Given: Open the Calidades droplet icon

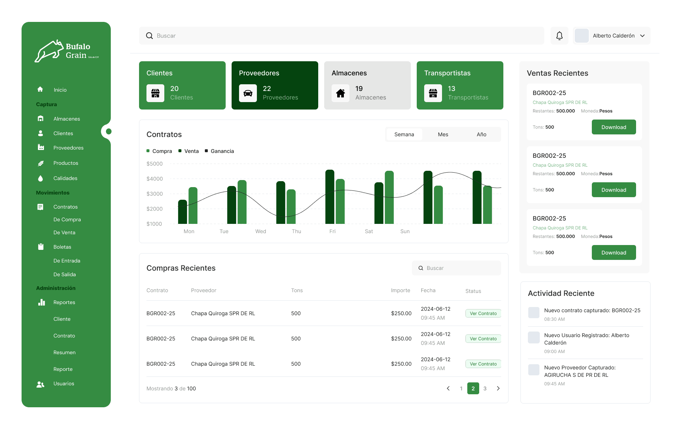Looking at the screenshot, I should tap(41, 178).
